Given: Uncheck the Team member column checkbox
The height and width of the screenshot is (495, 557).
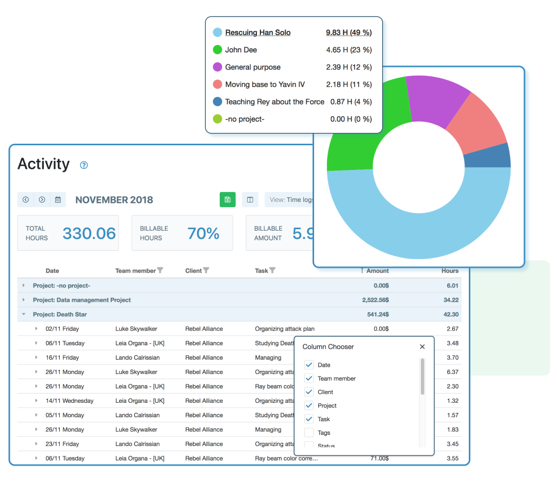Looking at the screenshot, I should point(309,378).
